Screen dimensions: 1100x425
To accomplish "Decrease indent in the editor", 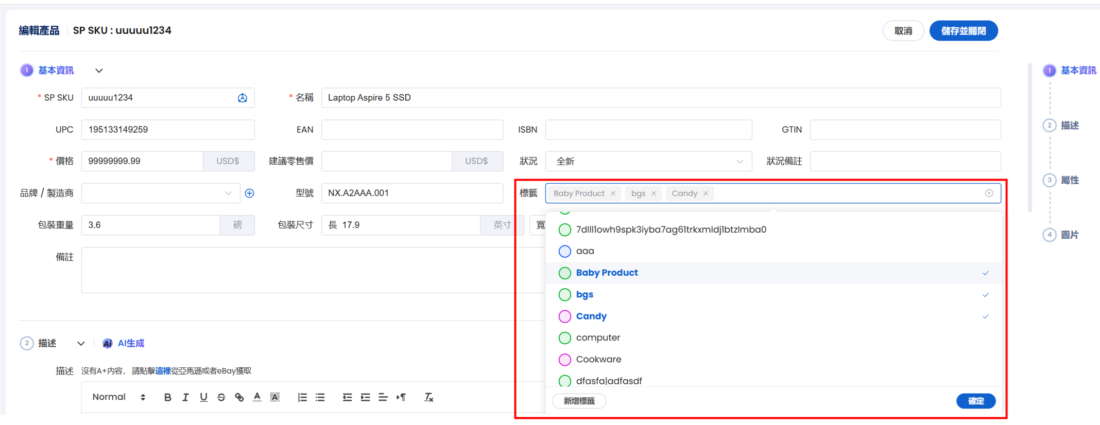I will coord(347,397).
